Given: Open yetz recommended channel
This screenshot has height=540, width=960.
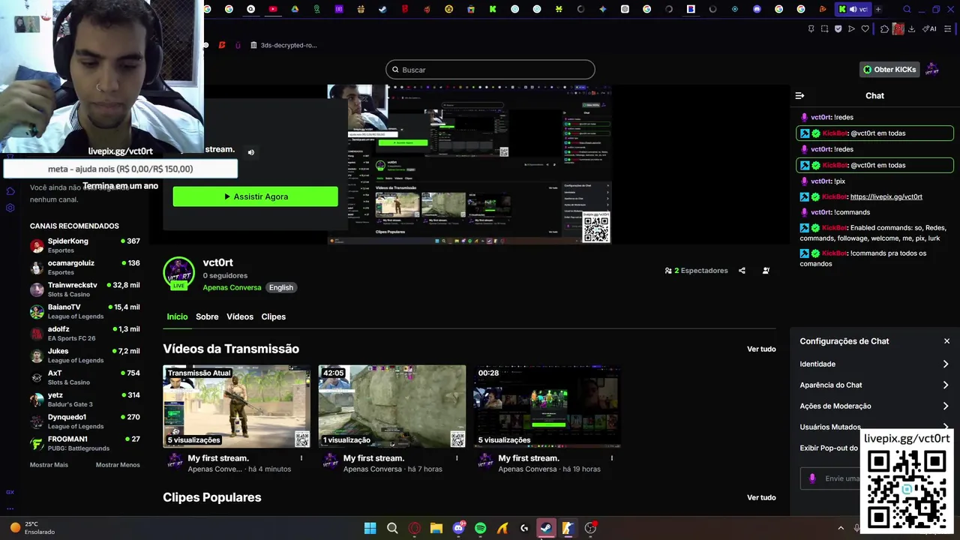Looking at the screenshot, I should [85, 399].
